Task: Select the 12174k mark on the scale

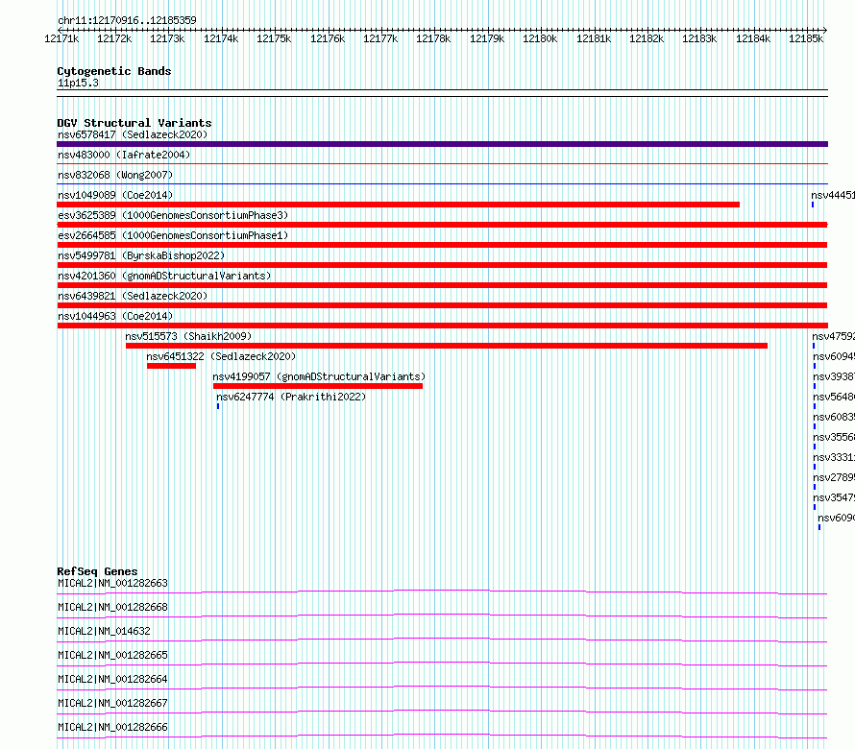Action: [x=221, y=38]
